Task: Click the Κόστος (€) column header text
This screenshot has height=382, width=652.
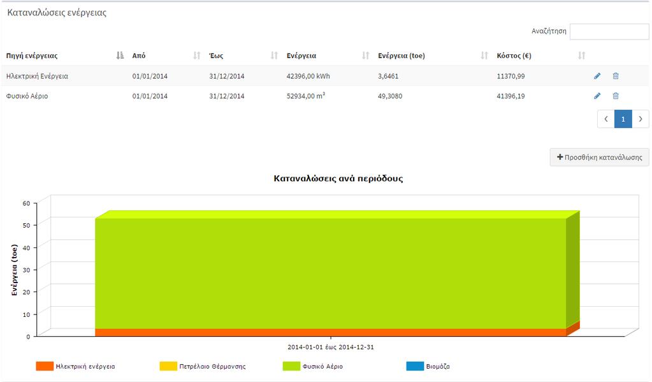Action: [x=514, y=55]
